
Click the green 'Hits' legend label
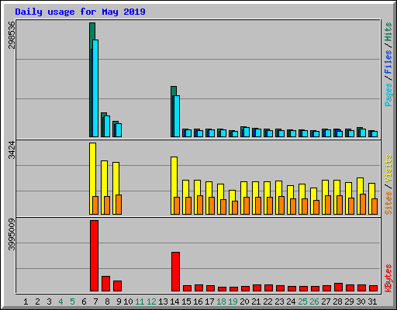click(x=388, y=32)
